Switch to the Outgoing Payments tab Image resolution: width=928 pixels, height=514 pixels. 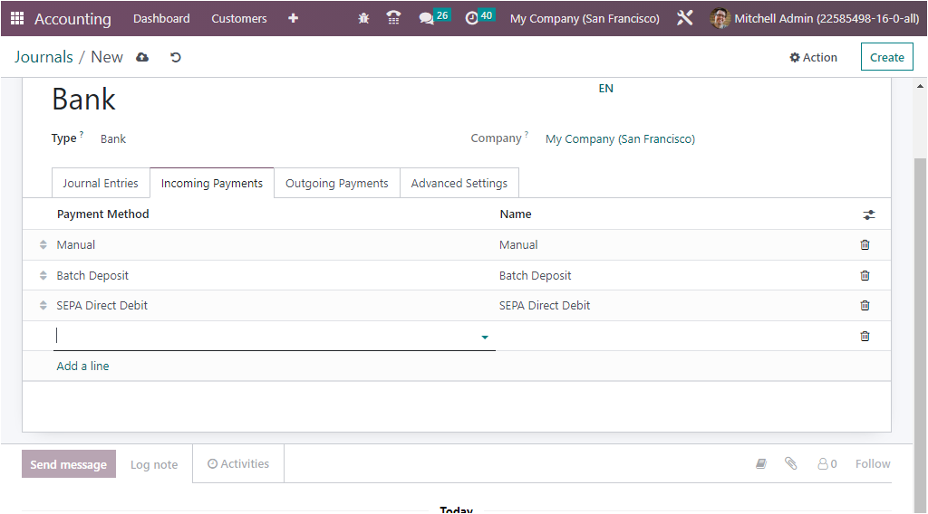(x=337, y=183)
